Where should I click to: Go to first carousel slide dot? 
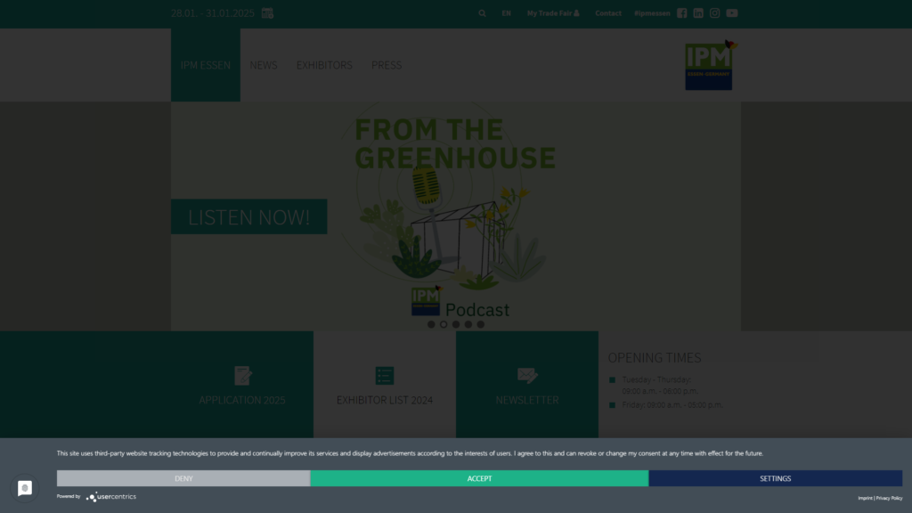(431, 324)
